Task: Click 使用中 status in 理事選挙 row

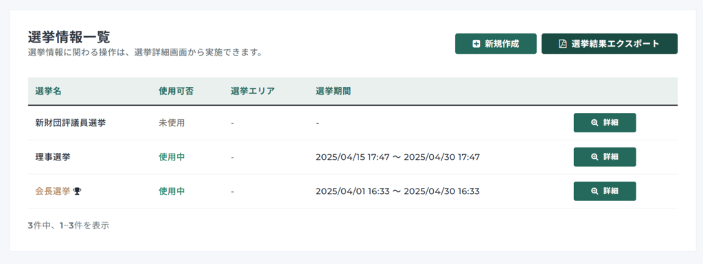Action: pos(172,157)
